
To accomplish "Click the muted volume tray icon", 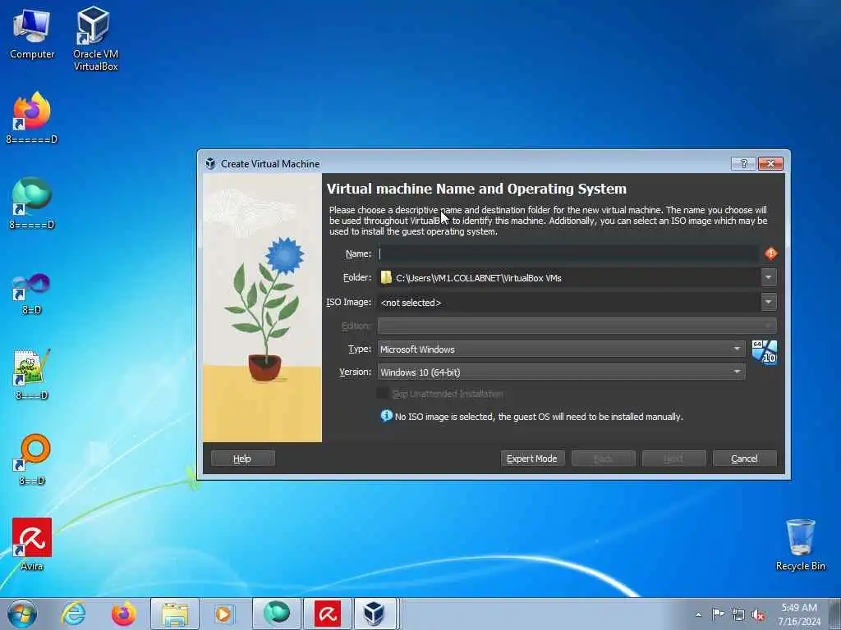I will click(758, 615).
